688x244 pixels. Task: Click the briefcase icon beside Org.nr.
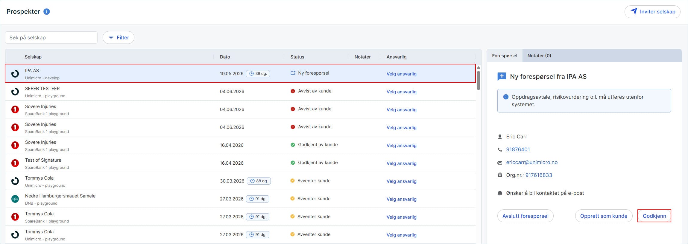pyautogui.click(x=500, y=175)
